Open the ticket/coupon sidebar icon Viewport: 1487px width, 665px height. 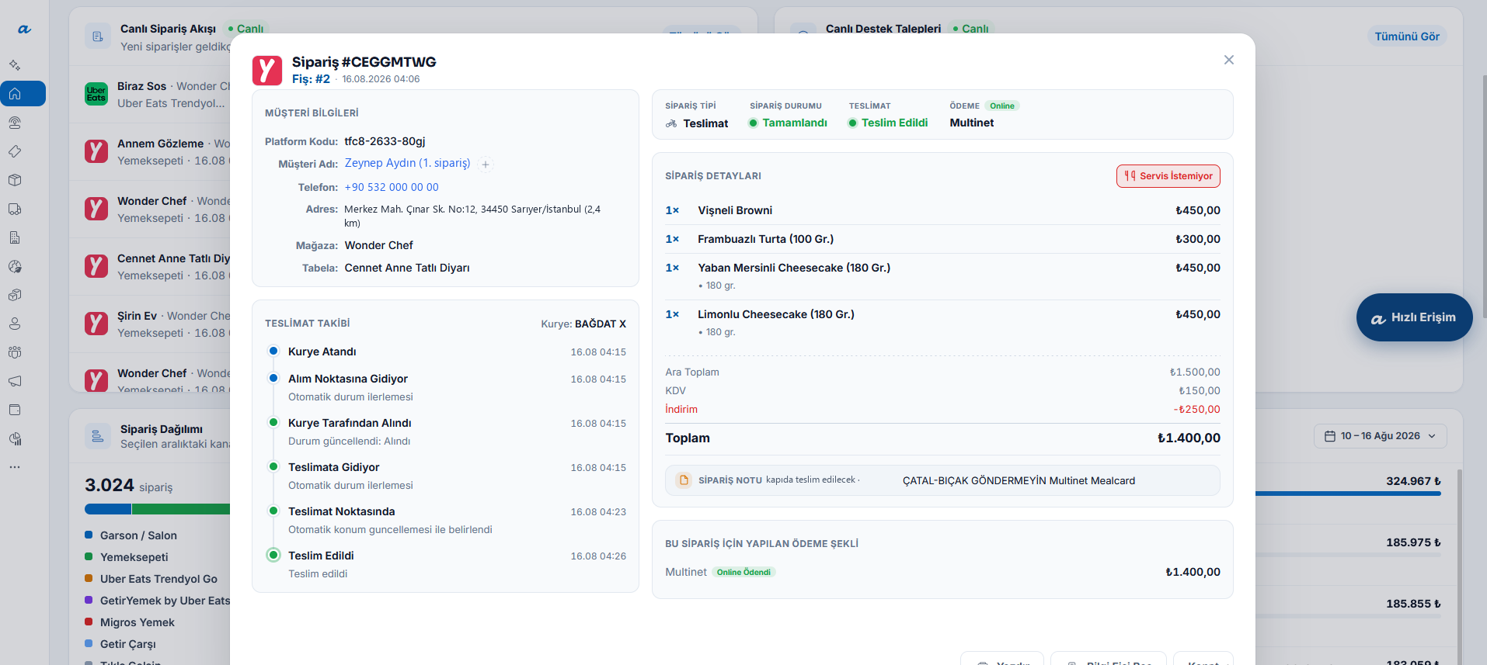15,151
